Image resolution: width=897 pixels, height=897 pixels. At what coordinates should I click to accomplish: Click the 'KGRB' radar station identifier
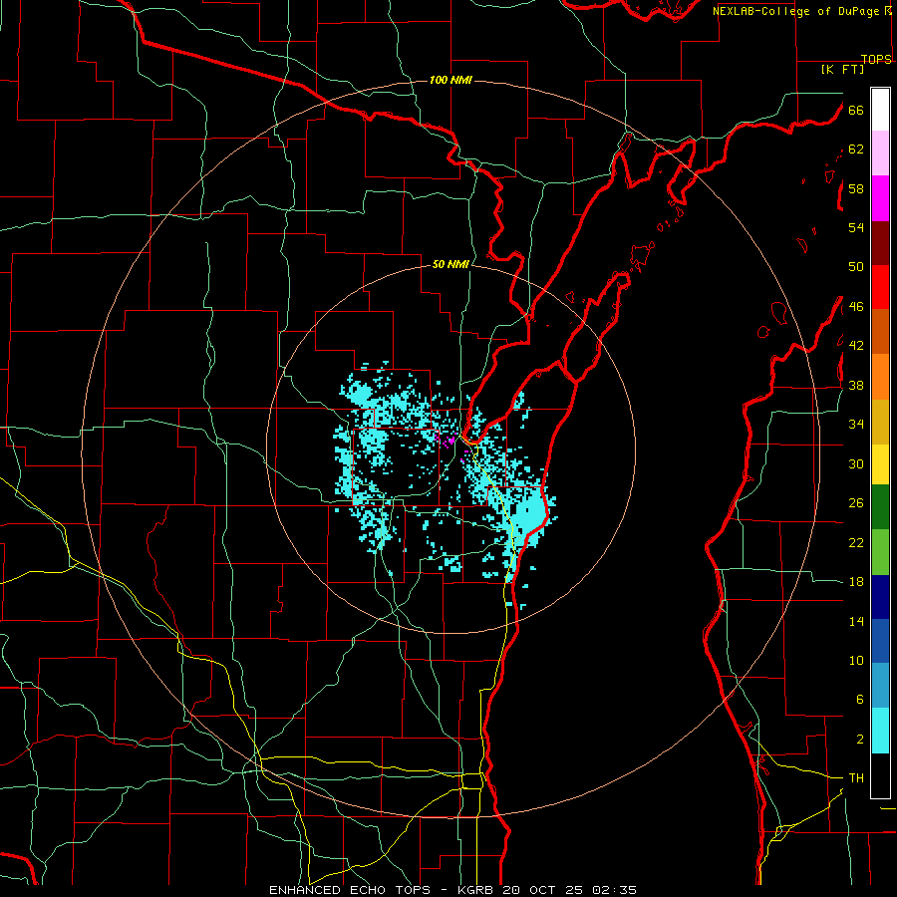[x=477, y=890]
